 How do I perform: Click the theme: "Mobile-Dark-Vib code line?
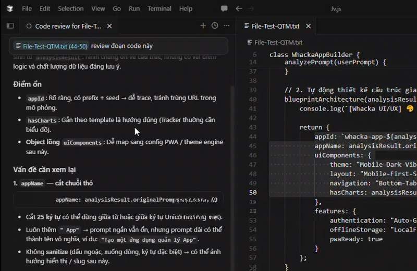373,165
